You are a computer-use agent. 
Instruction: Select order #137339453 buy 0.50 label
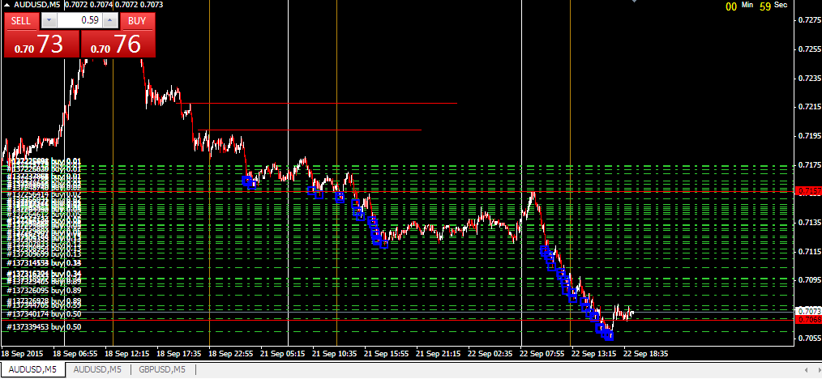tap(44, 326)
